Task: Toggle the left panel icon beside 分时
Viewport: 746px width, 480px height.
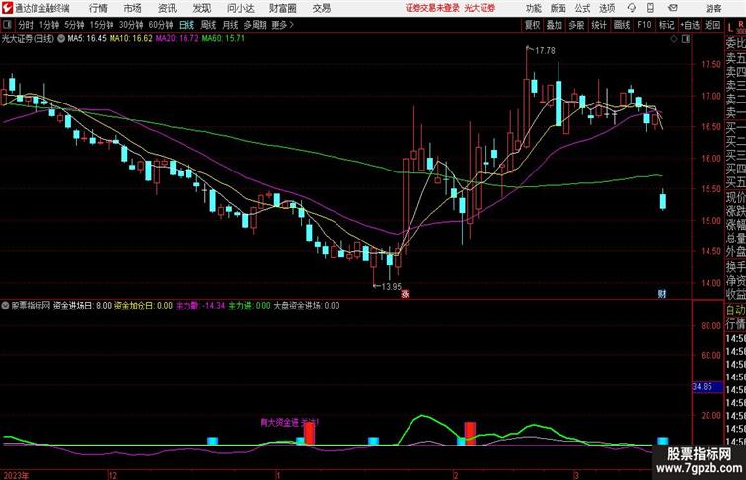Action: point(7,25)
